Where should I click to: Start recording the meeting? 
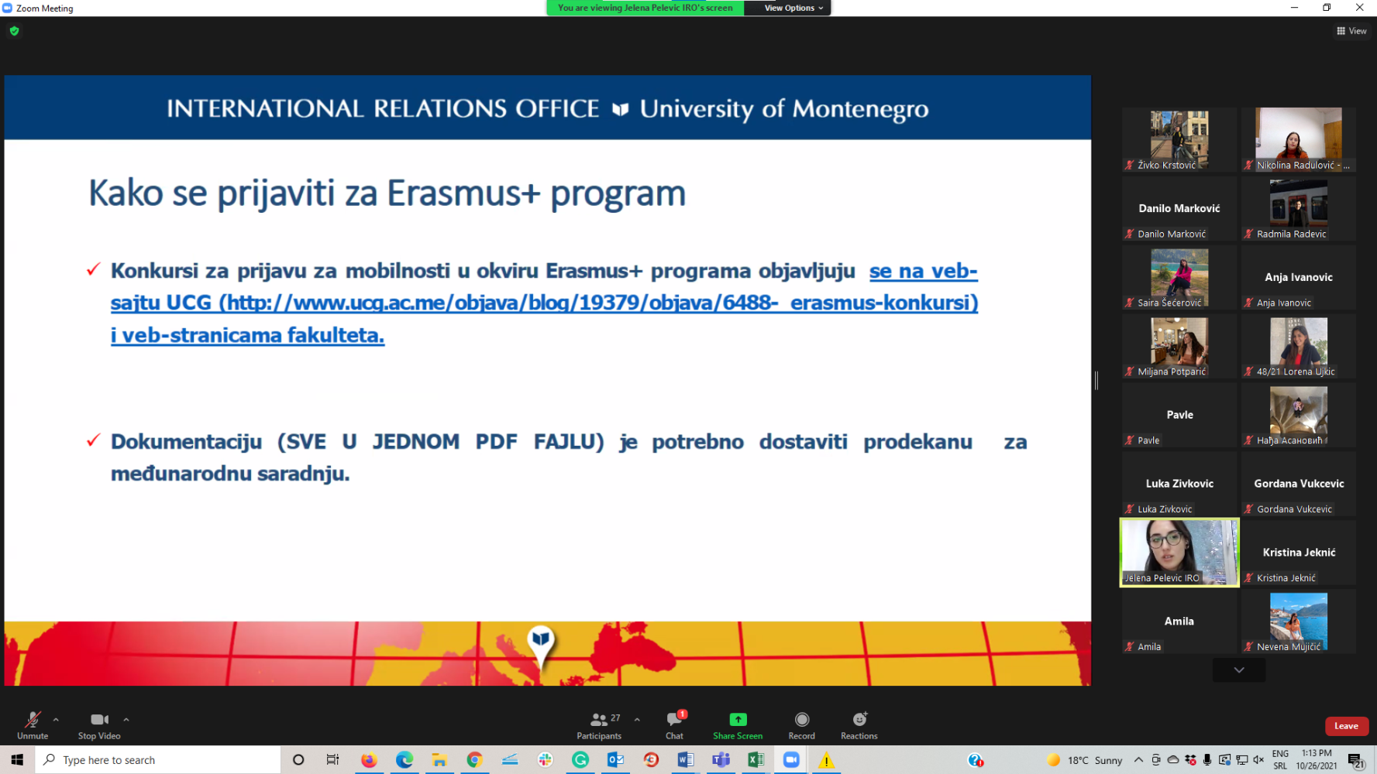pos(801,724)
